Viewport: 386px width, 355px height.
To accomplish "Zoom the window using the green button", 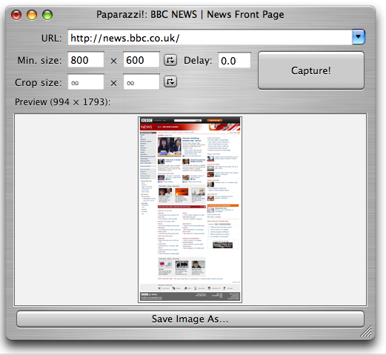I will tap(47, 15).
